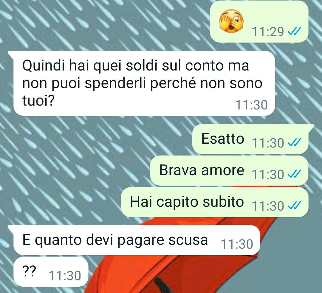Click the word 'perché' in the received message

click(x=173, y=84)
